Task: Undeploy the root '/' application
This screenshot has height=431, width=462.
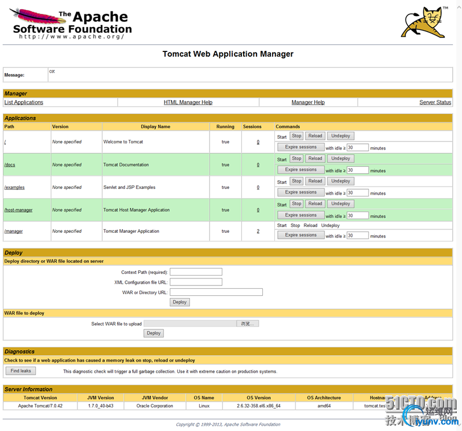Action: 341,136
